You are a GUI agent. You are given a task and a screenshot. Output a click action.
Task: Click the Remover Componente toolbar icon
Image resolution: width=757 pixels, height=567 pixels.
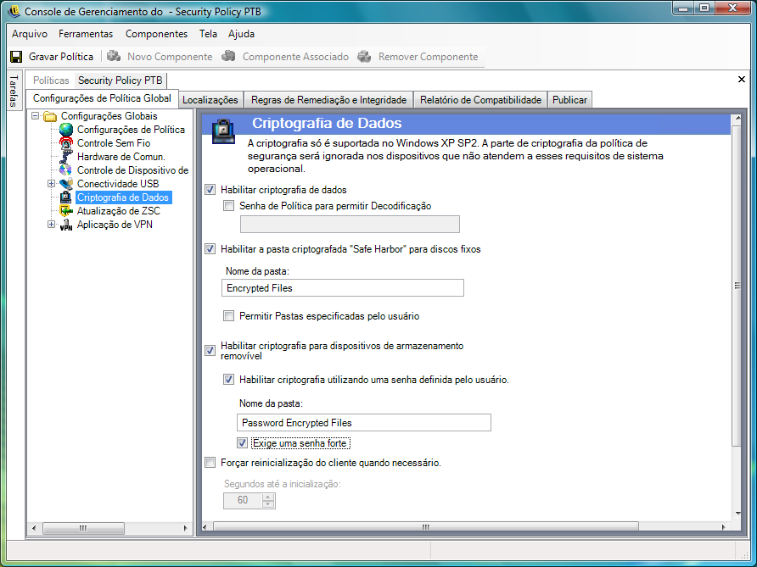point(365,57)
